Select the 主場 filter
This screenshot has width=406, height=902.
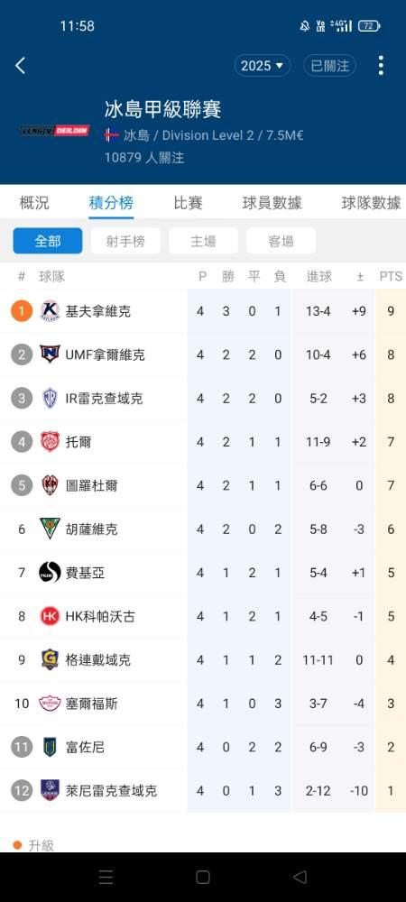(x=203, y=241)
